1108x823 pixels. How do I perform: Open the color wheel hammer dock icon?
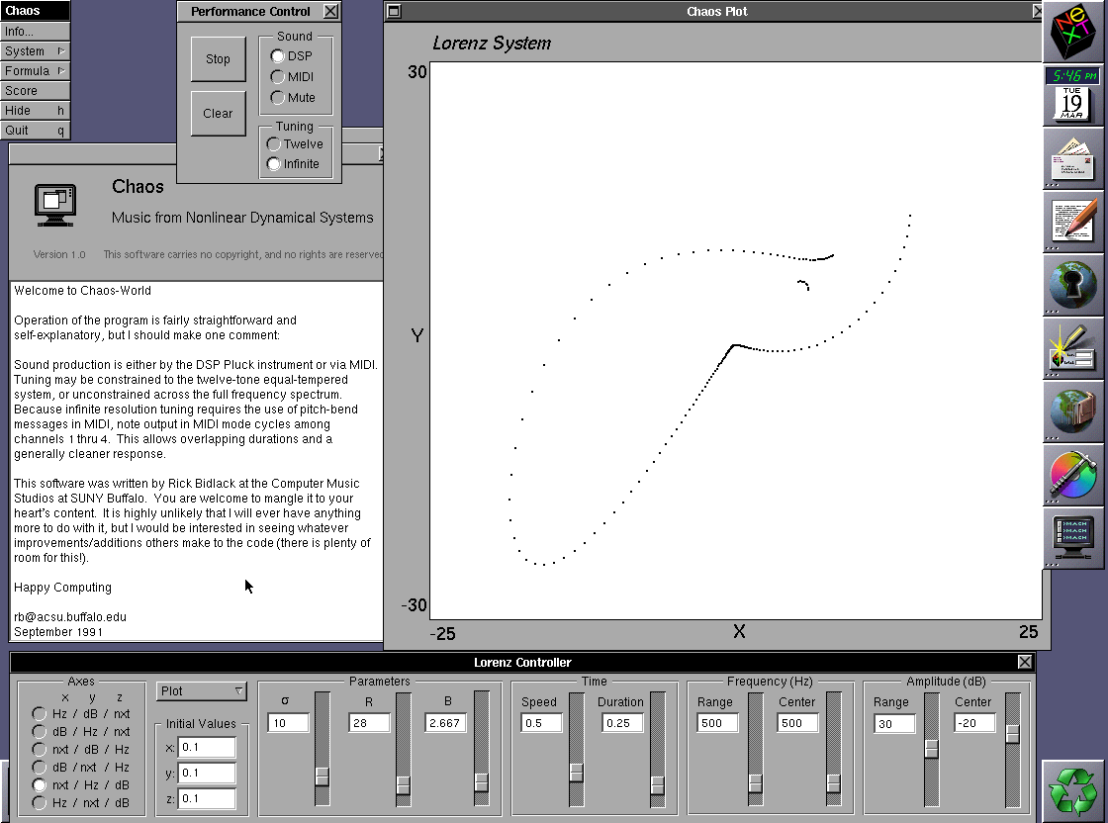point(1074,474)
